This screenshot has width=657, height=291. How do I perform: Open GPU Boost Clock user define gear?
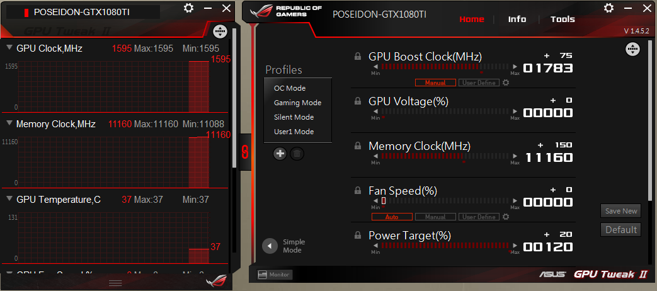[x=505, y=83]
